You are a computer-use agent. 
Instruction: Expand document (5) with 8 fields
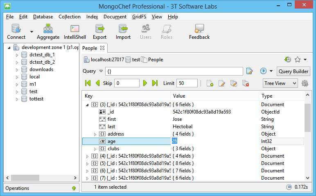(x=87, y=164)
